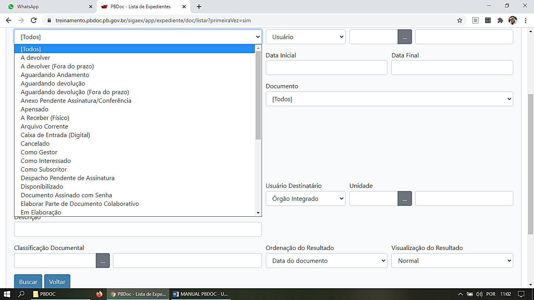Image resolution: width=534 pixels, height=300 pixels.
Task: Click the Data Inicial input field
Action: click(x=326, y=68)
